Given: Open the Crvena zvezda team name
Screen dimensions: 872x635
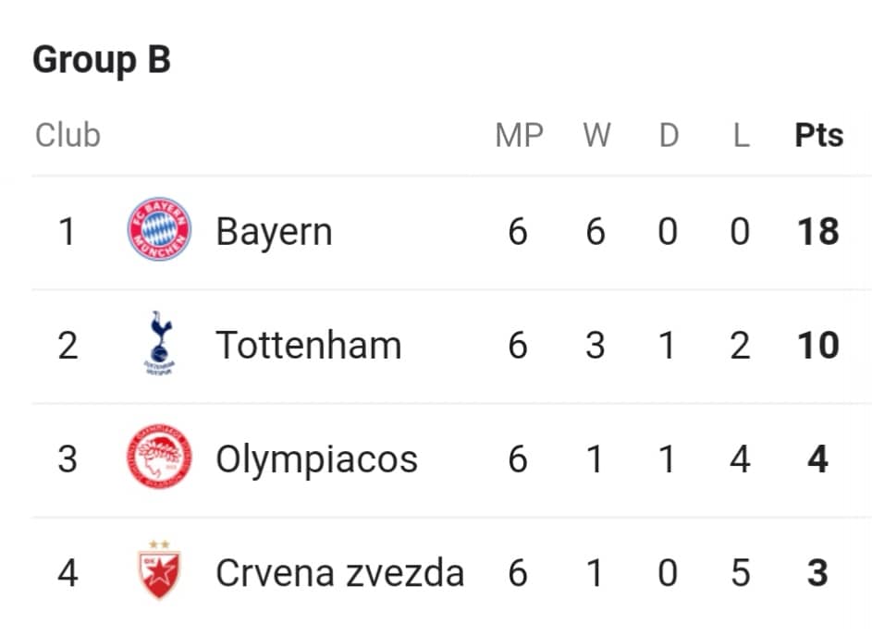Looking at the screenshot, I should [339, 573].
